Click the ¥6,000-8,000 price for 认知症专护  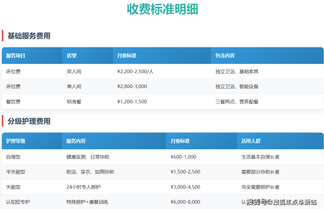pos(185,202)
